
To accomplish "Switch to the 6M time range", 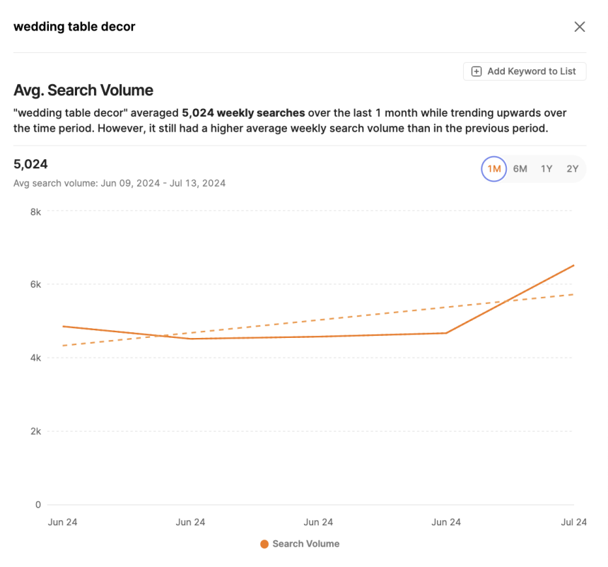I will tap(520, 169).
